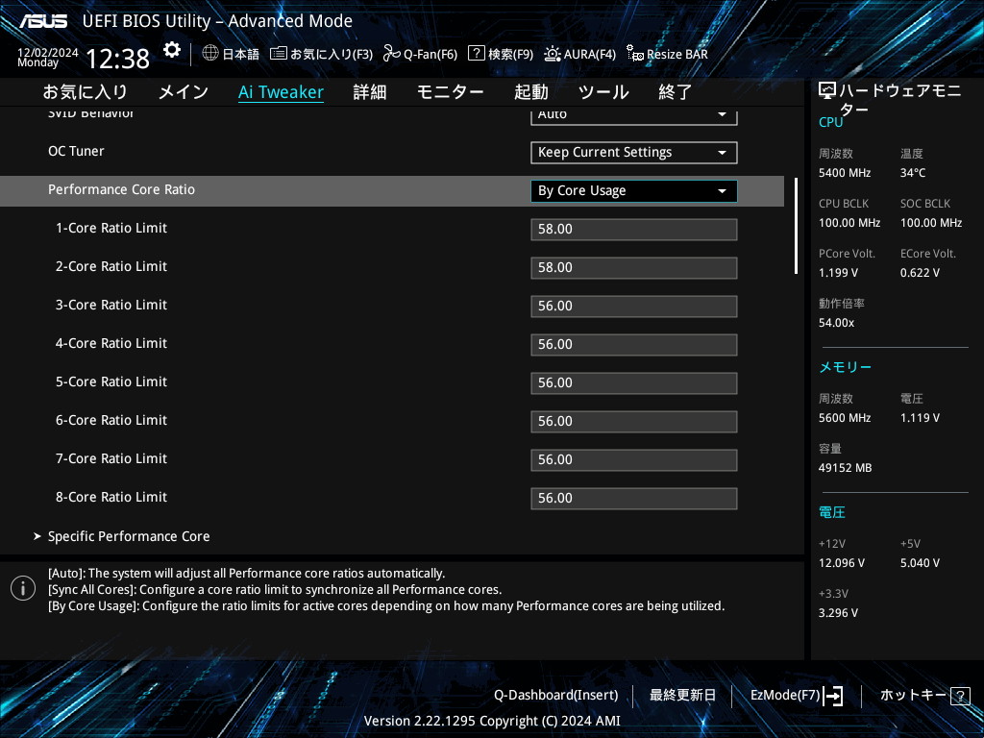The height and width of the screenshot is (738, 984).
Task: Click Resize BAR label
Action: [677, 55]
